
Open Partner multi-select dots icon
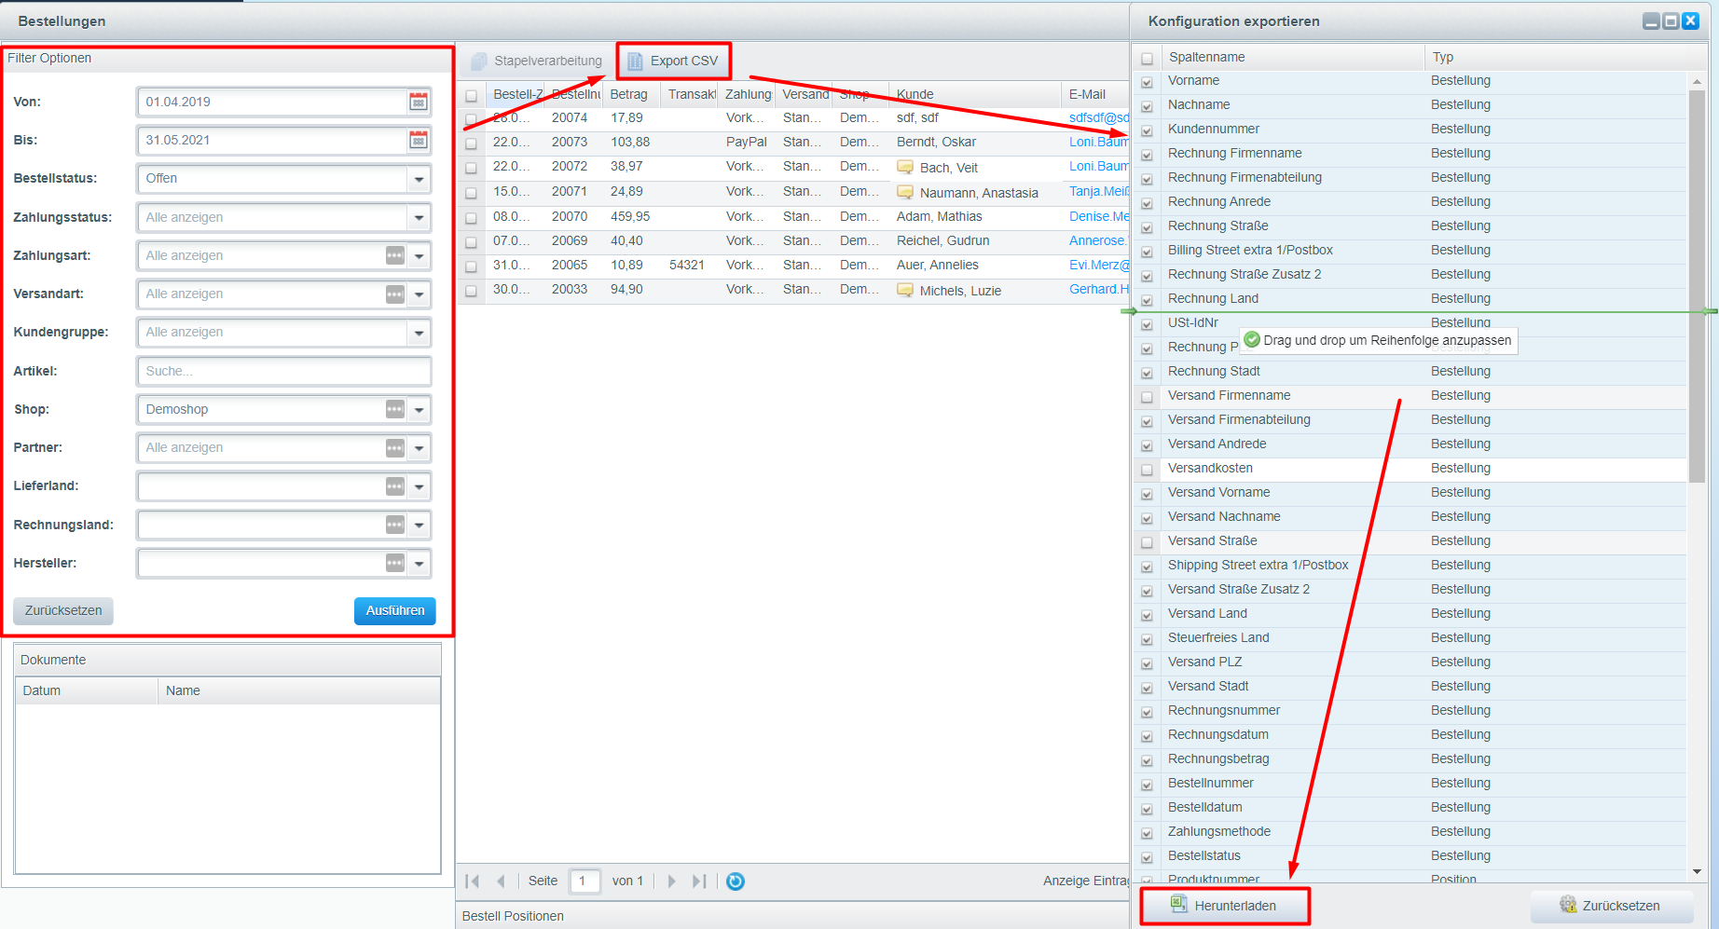(395, 447)
